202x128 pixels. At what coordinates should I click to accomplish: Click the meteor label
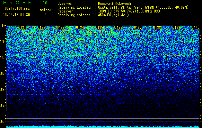pos(46,10)
